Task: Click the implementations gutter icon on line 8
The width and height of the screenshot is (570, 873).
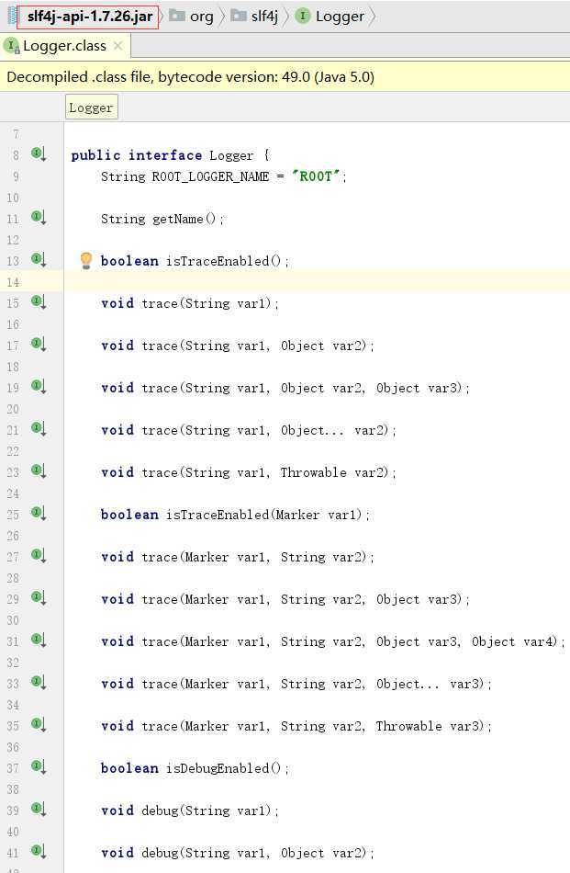Action: click(x=39, y=153)
